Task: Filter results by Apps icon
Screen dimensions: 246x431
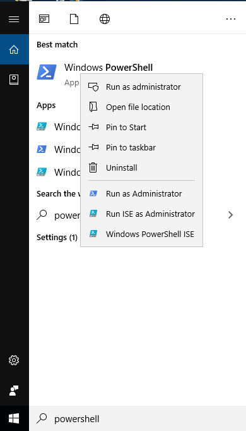Action: 44,19
